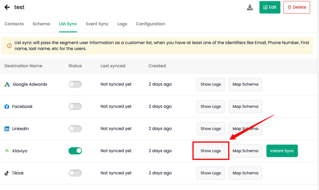
Task: Enable the Facebook sync toggle
Action: tap(75, 107)
